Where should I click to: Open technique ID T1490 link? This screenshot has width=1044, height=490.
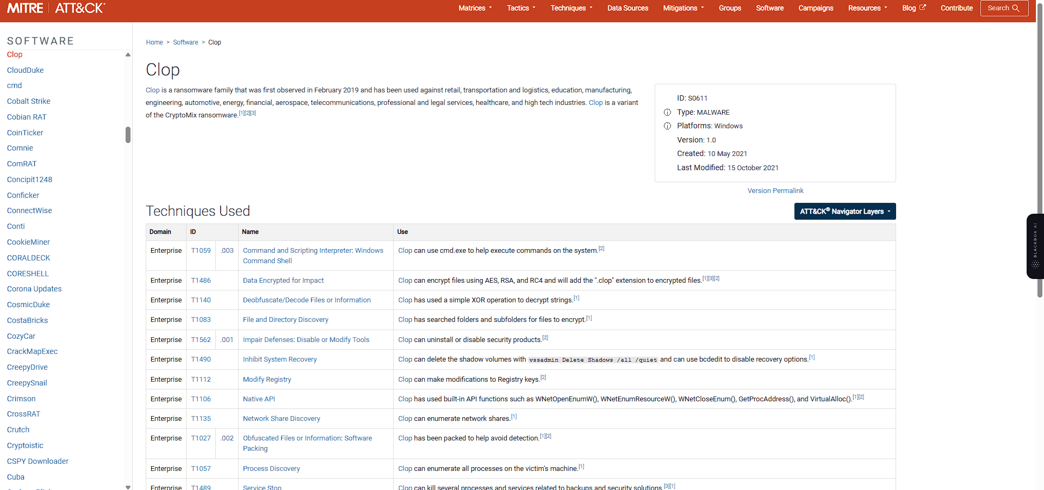pyautogui.click(x=201, y=359)
